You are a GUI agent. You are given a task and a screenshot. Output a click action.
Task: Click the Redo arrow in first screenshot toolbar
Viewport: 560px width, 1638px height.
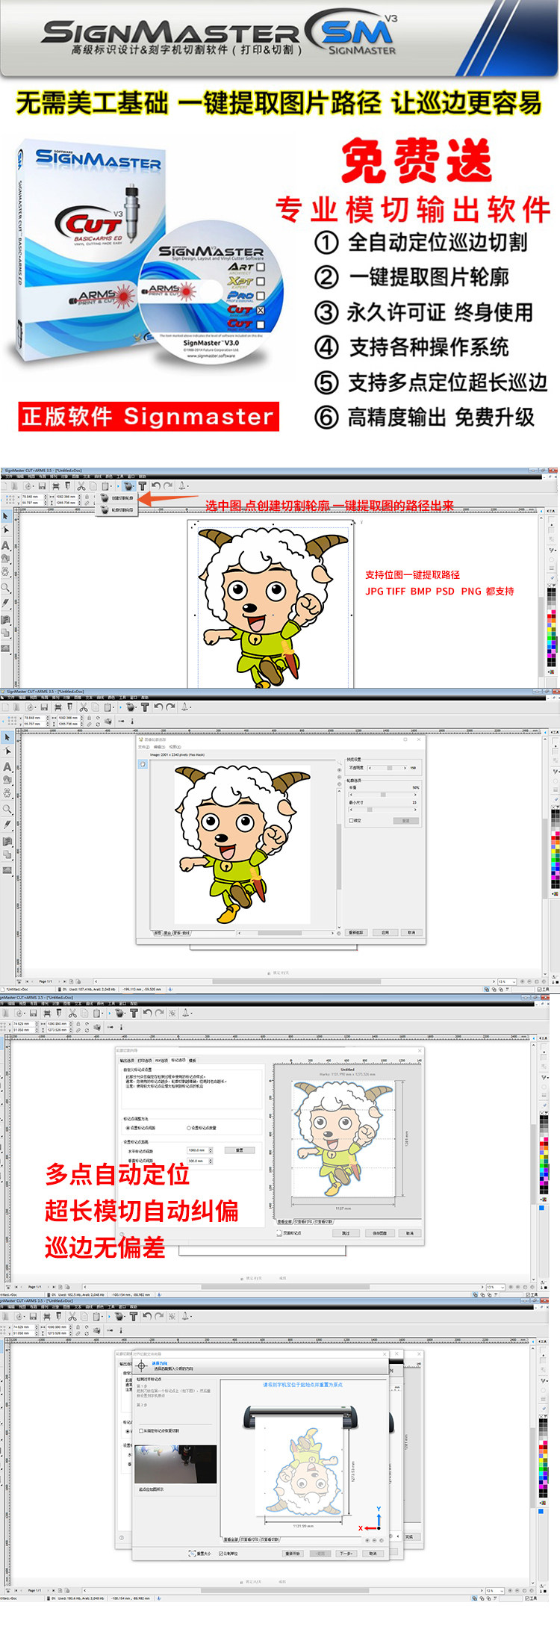(168, 485)
